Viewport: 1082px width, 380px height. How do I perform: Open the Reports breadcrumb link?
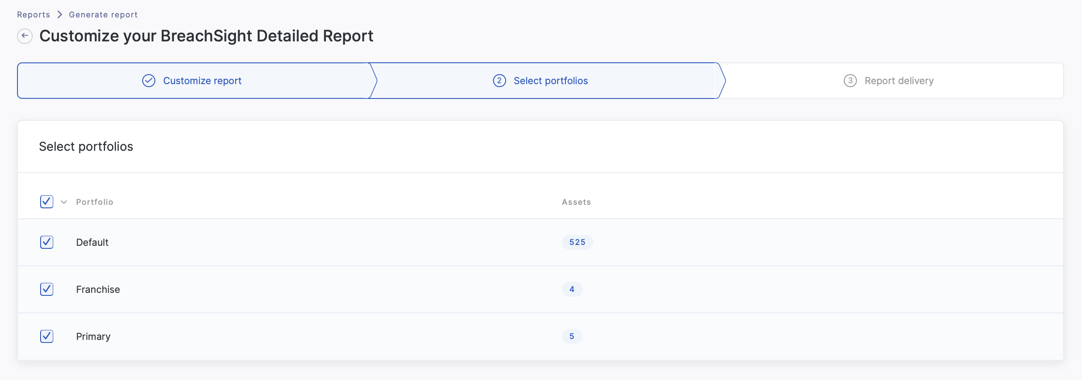[x=34, y=15]
